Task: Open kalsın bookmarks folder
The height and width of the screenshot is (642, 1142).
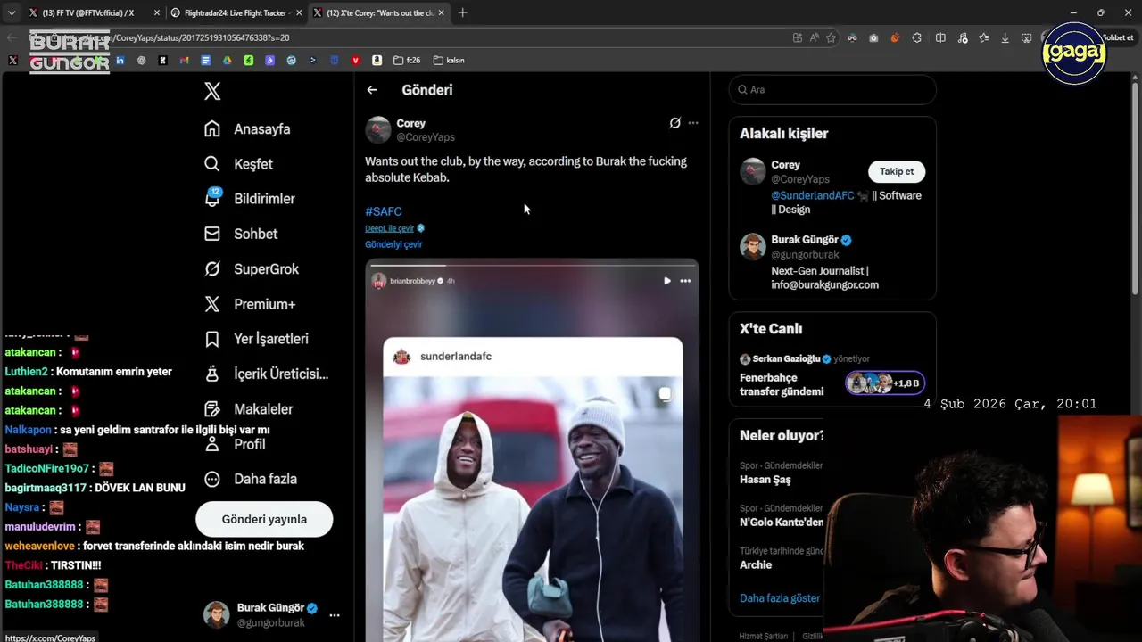Action: [449, 61]
